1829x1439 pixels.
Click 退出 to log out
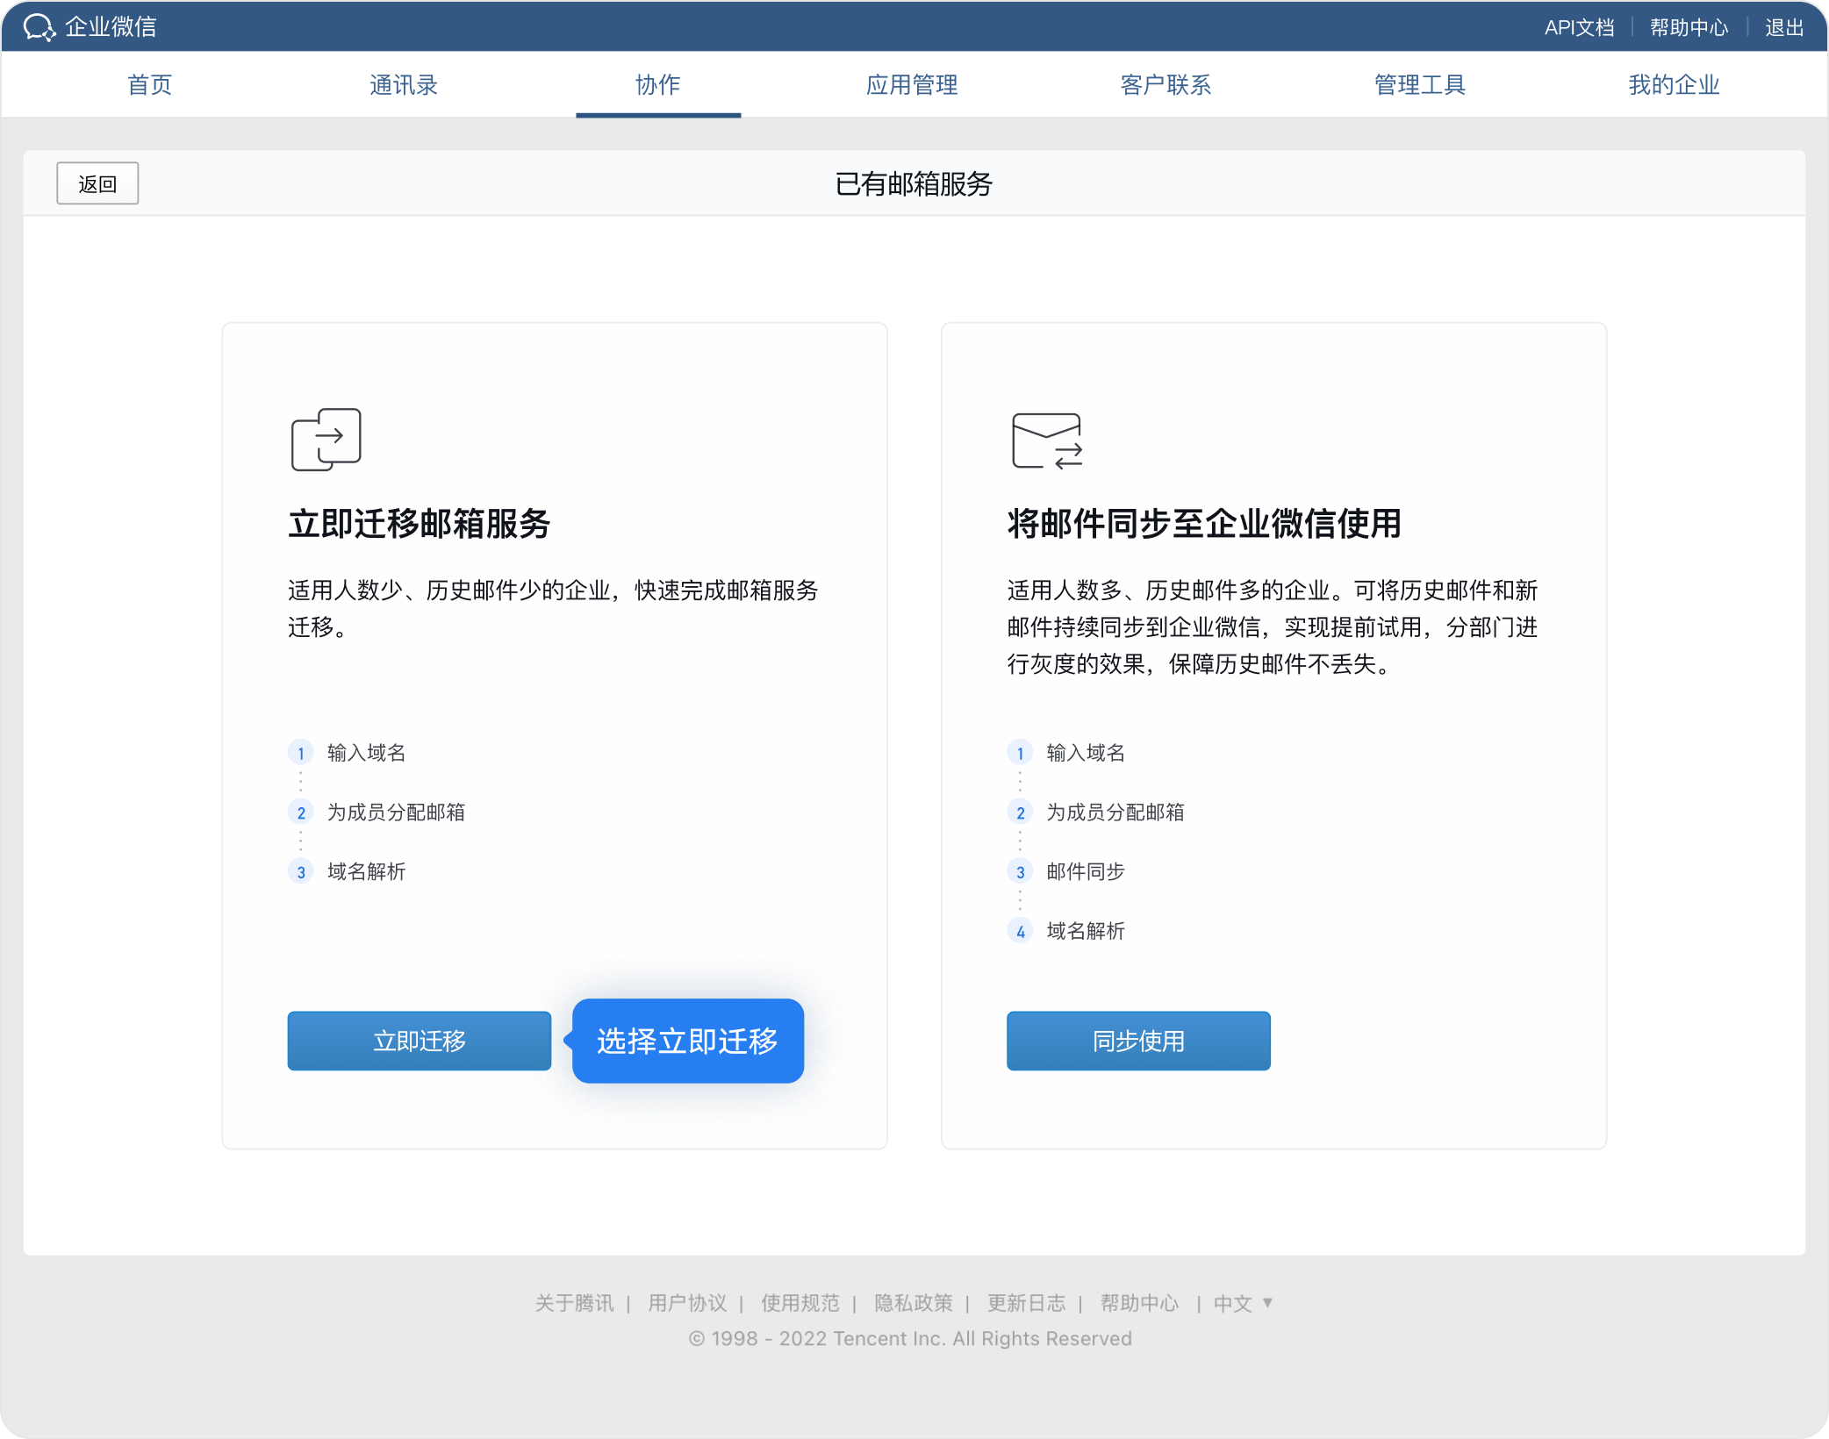point(1784,27)
